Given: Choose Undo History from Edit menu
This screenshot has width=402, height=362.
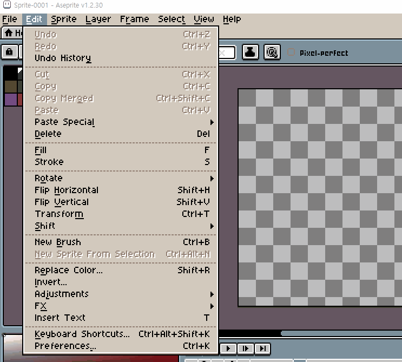Looking at the screenshot, I should coord(121,58).
